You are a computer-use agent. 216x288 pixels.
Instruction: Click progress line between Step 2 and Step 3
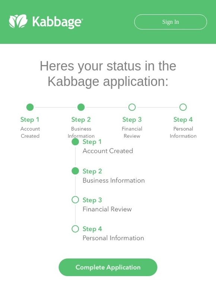(x=107, y=107)
